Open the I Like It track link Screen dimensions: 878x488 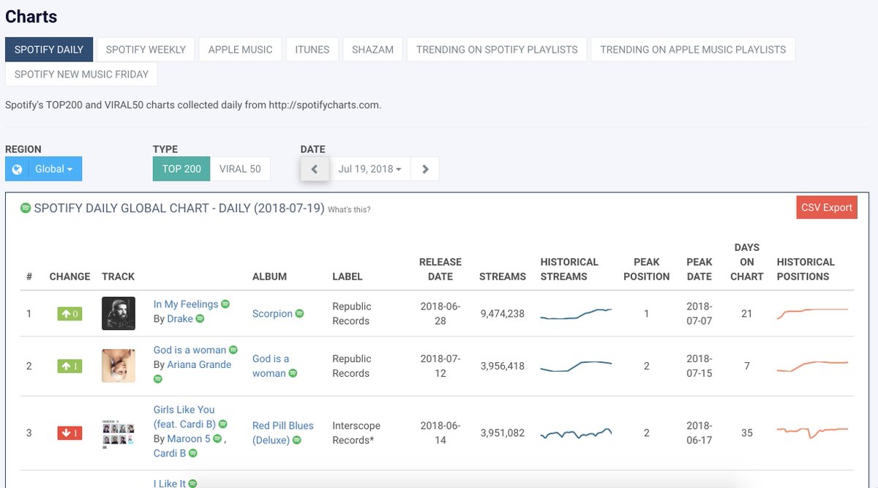[x=170, y=483]
